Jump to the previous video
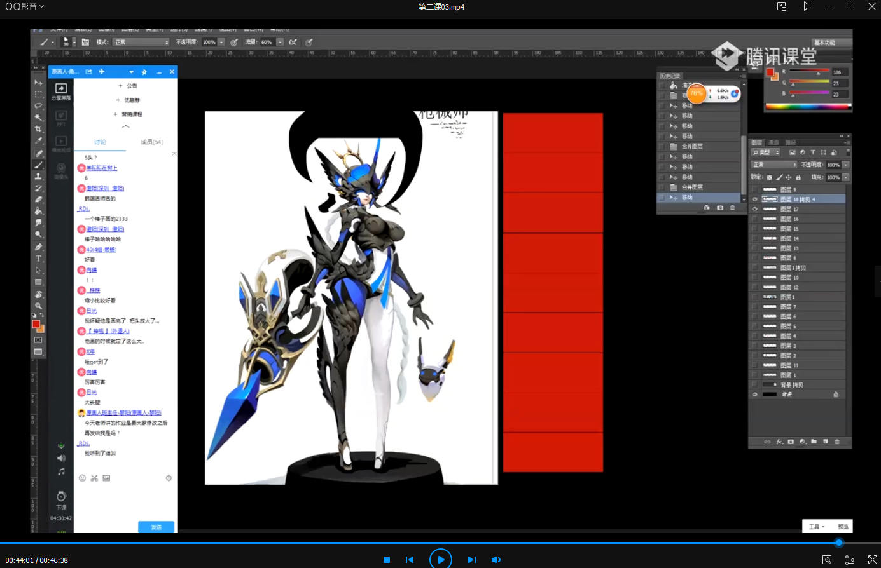This screenshot has height=568, width=881. point(410,560)
